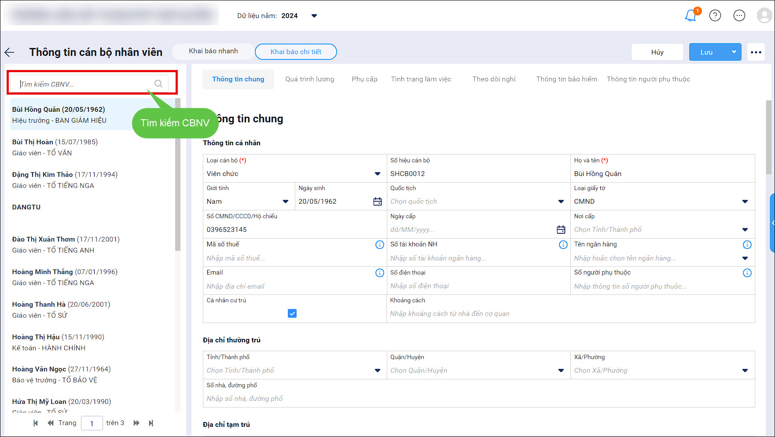The width and height of the screenshot is (775, 437).
Task: Select the Khai báo chi tiết mode
Action: coord(296,51)
